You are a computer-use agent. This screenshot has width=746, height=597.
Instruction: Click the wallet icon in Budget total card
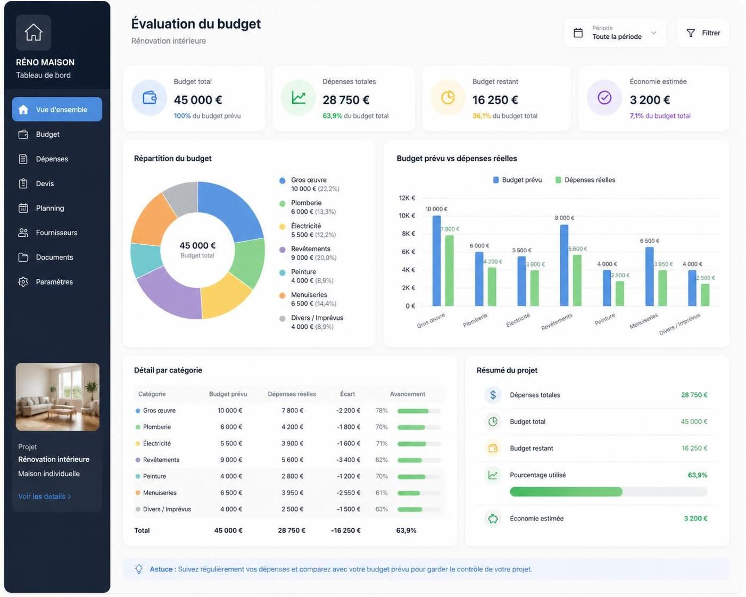pos(150,97)
